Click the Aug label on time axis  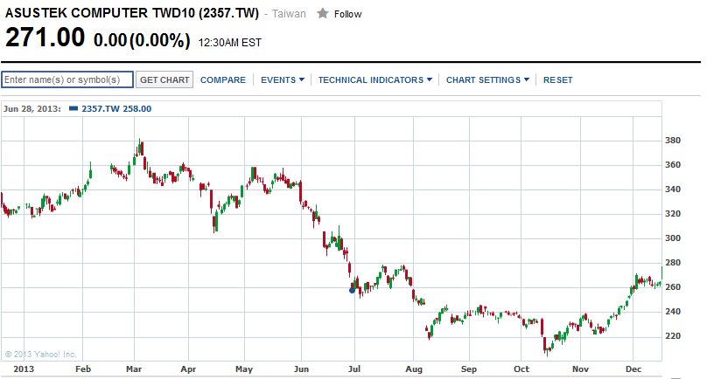pos(414,369)
